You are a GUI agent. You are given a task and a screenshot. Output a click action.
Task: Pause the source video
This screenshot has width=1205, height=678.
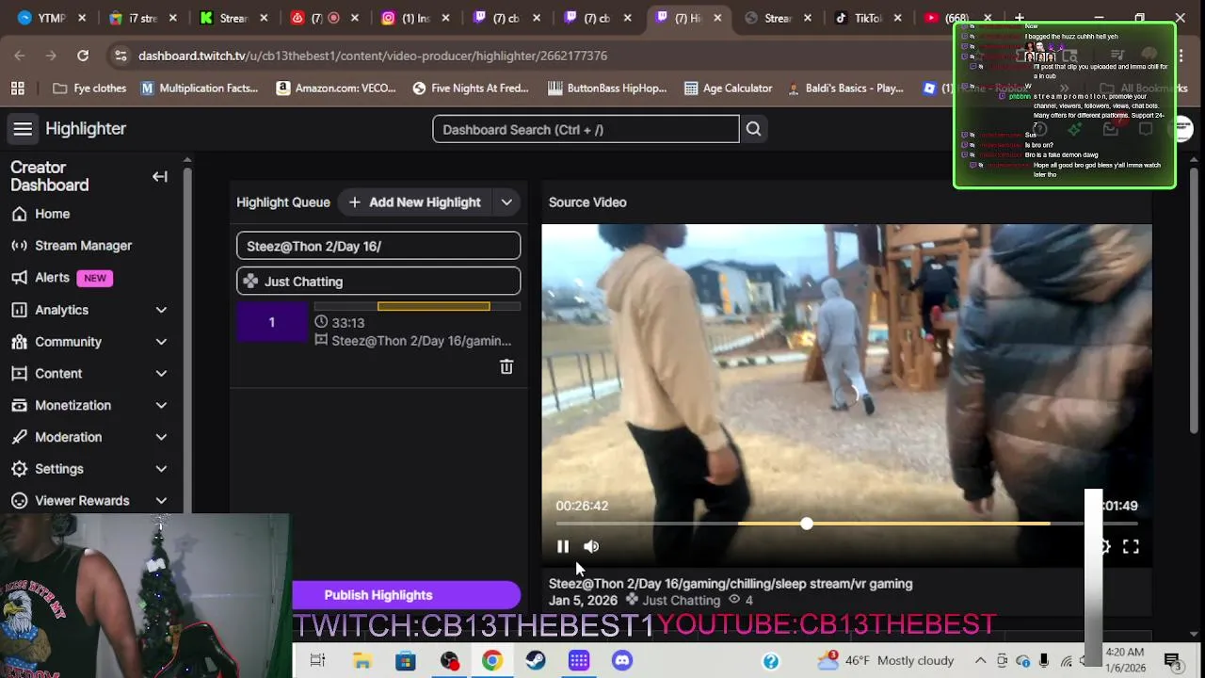(x=563, y=546)
